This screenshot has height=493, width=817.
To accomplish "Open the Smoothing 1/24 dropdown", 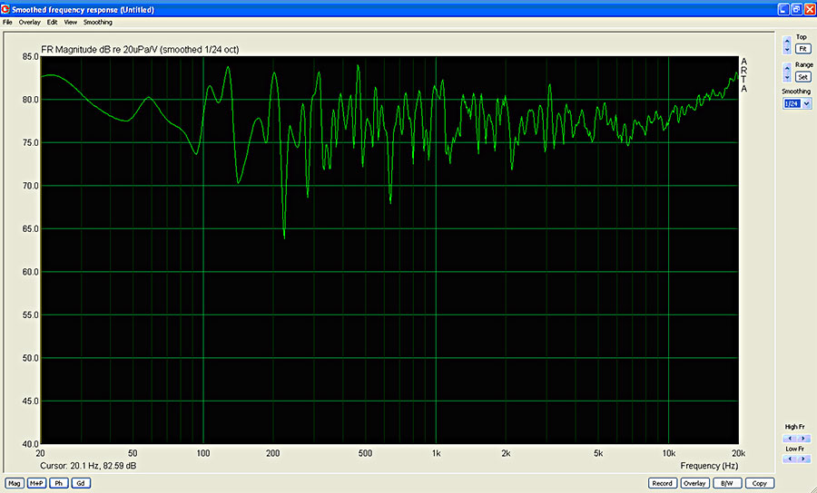I will click(807, 103).
